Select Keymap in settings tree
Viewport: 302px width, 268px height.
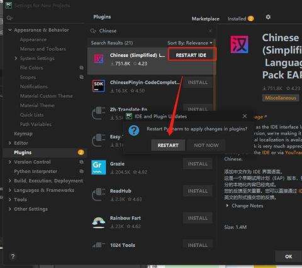coord(23,134)
